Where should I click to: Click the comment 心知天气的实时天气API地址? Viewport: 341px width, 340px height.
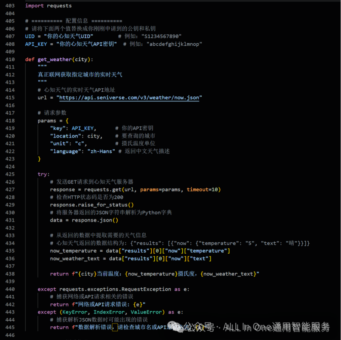76,90
